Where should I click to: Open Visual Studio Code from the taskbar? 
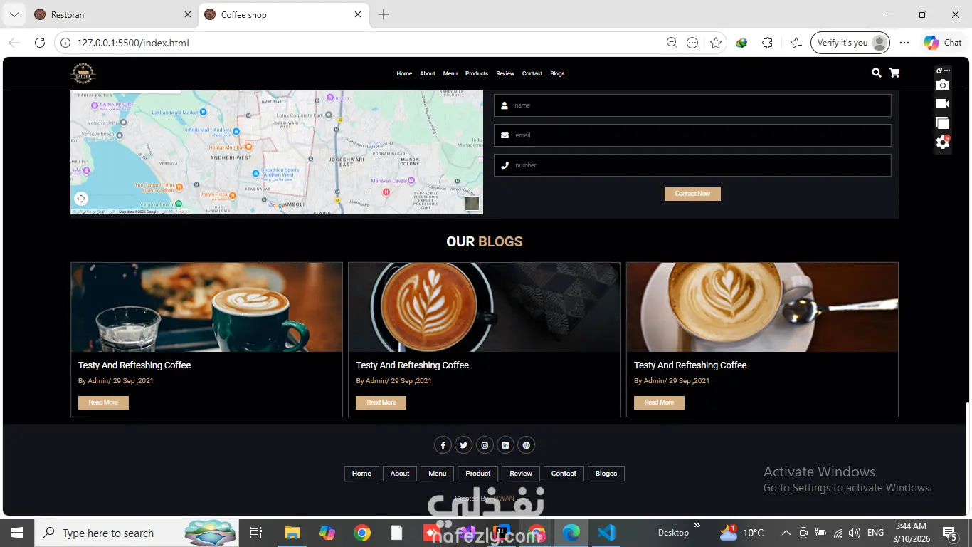(x=606, y=533)
